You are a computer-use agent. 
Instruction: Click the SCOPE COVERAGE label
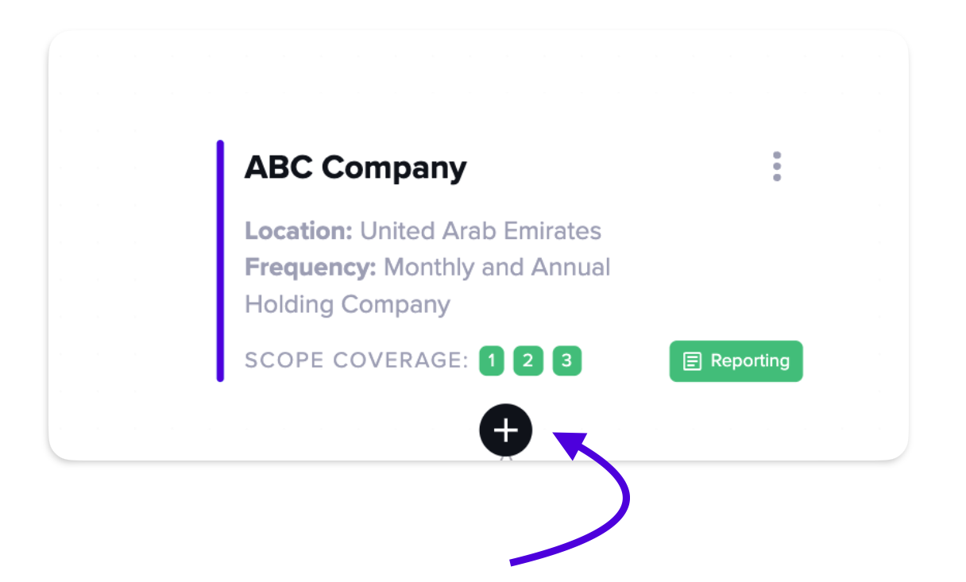click(357, 361)
